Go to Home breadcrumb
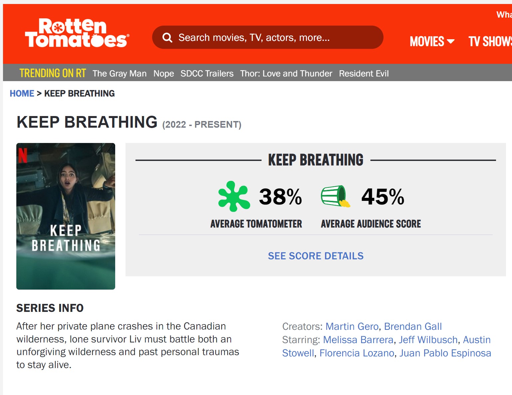Image resolution: width=512 pixels, height=395 pixels. pyautogui.click(x=22, y=93)
